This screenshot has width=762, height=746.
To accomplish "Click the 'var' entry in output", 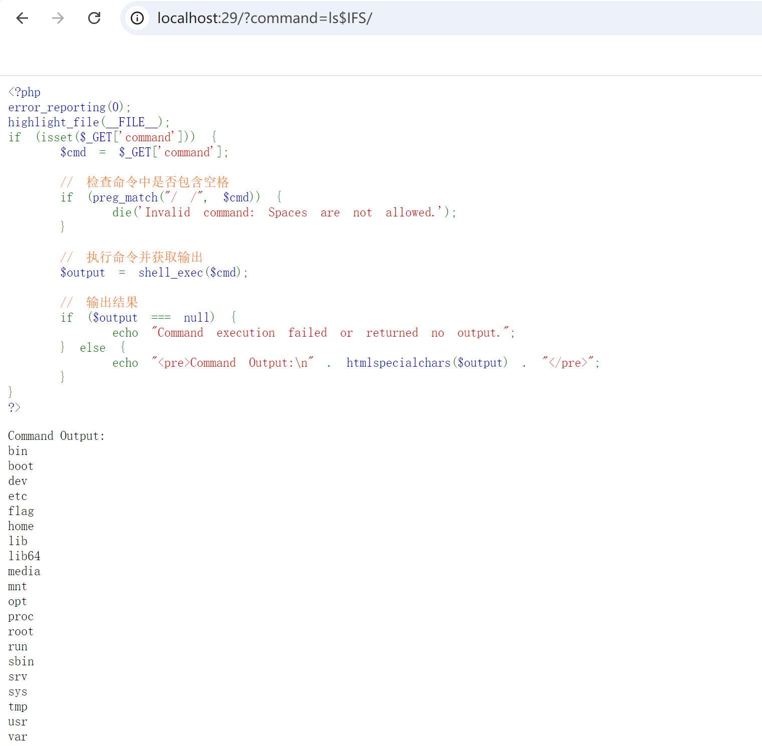I will point(18,736).
